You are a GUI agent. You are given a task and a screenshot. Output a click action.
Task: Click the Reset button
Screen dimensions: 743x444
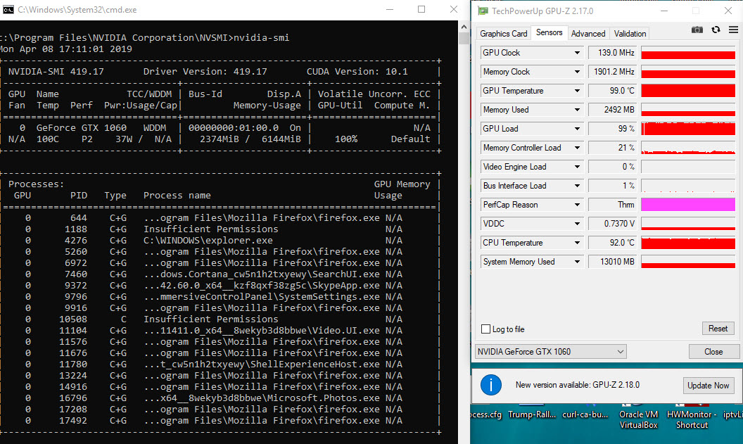click(x=718, y=329)
